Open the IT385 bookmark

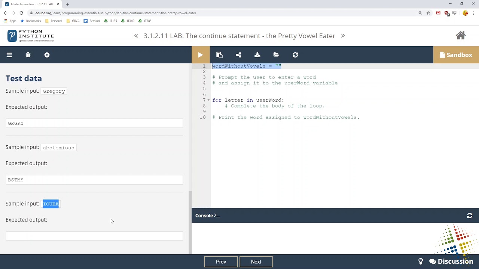(145, 21)
